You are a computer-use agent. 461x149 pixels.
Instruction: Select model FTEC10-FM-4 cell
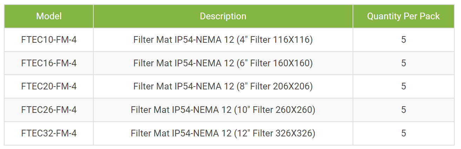(49, 40)
